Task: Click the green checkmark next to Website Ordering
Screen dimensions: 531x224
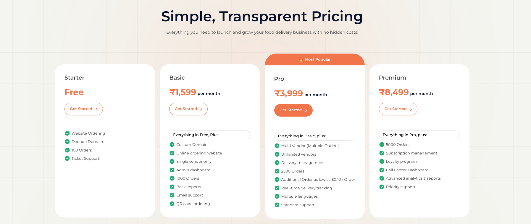Action: pyautogui.click(x=67, y=133)
